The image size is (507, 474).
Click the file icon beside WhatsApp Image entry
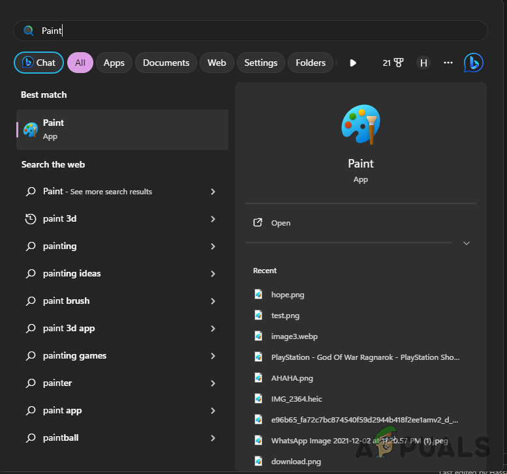[x=258, y=440]
